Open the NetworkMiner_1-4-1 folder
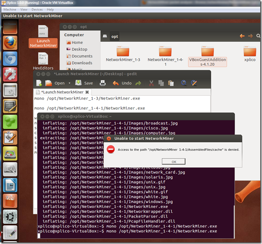The image size is (262, 244). pos(165,56)
